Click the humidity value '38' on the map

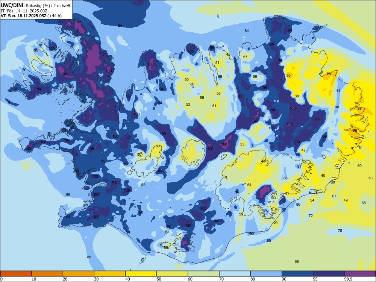(x=297, y=96)
